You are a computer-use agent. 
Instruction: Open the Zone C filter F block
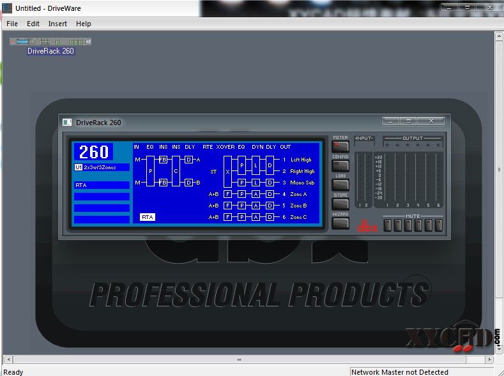227,217
